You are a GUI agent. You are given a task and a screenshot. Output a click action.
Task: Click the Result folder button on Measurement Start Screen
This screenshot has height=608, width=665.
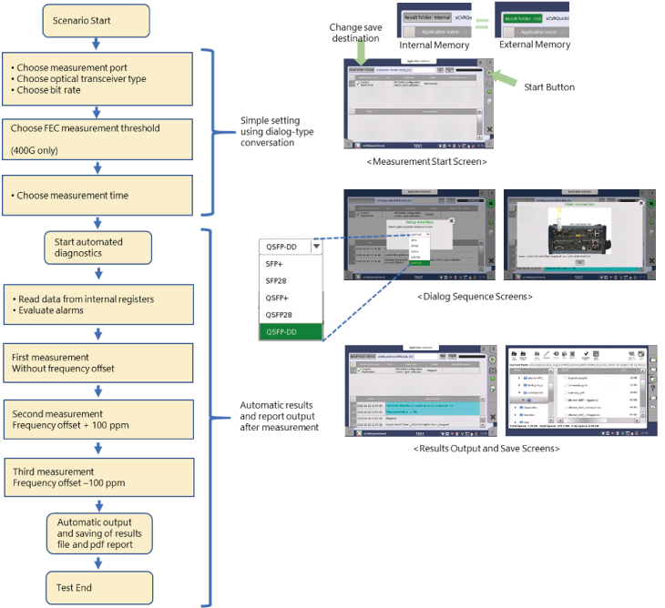[361, 70]
